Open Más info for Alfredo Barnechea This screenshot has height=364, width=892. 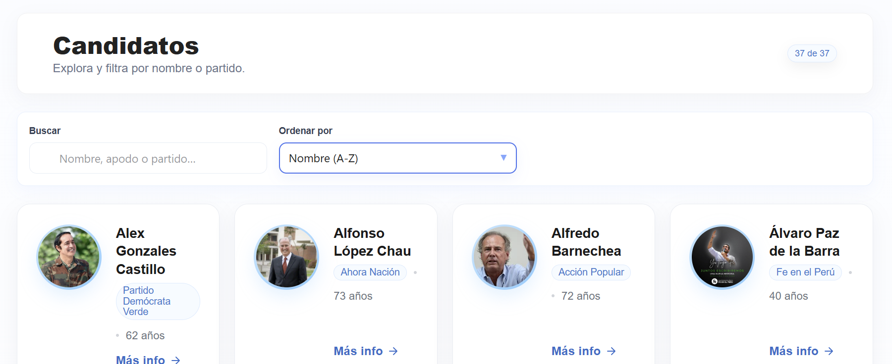(584, 351)
